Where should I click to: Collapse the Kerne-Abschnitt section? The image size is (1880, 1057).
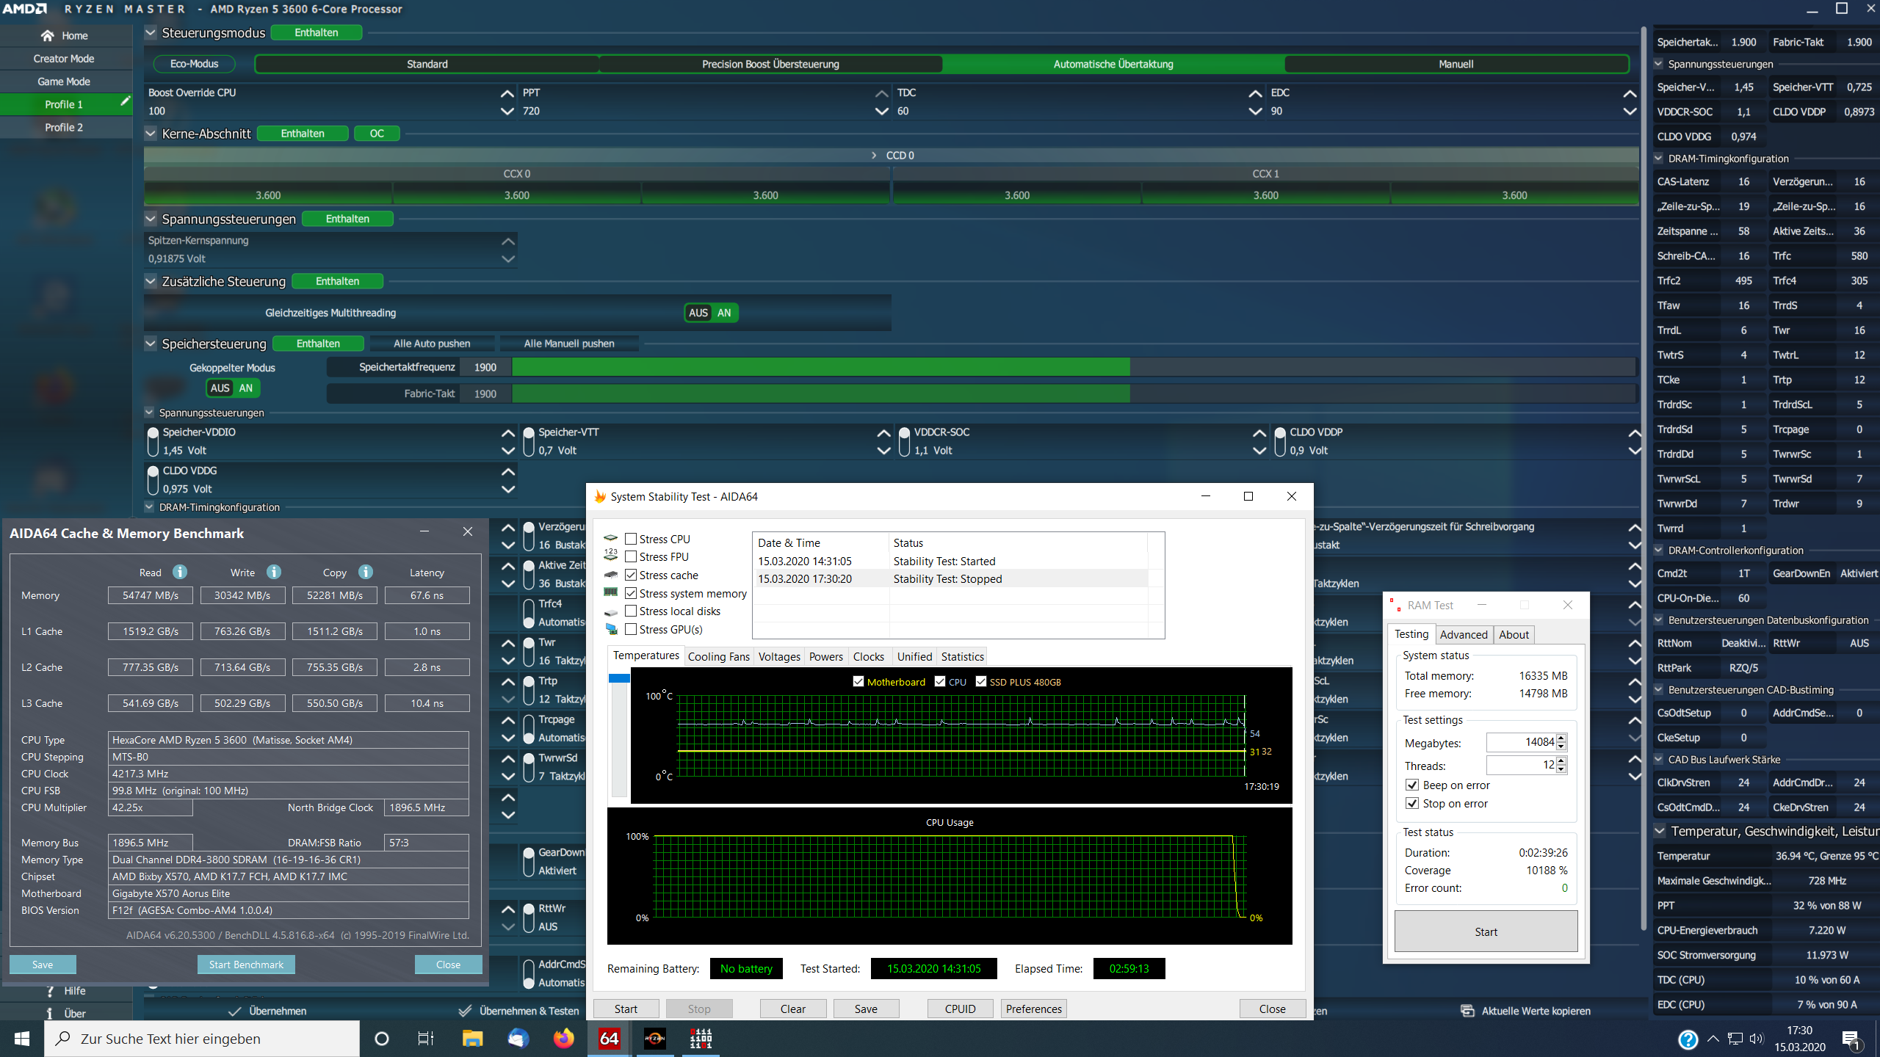click(151, 134)
